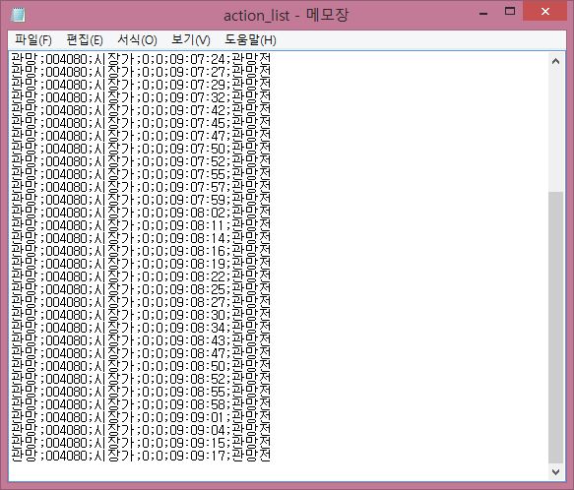
Task: Open the 파일(F) menu
Action: [33, 40]
